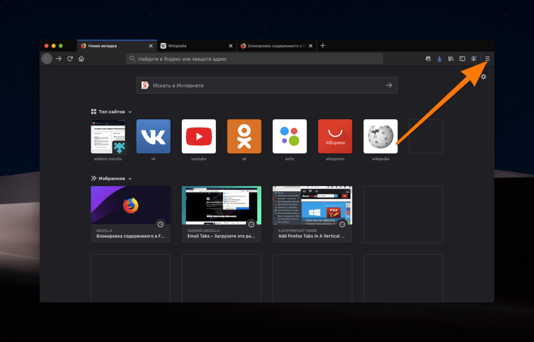The width and height of the screenshot is (534, 342).
Task: Switch to the Wikipedia tab
Action: 197,46
